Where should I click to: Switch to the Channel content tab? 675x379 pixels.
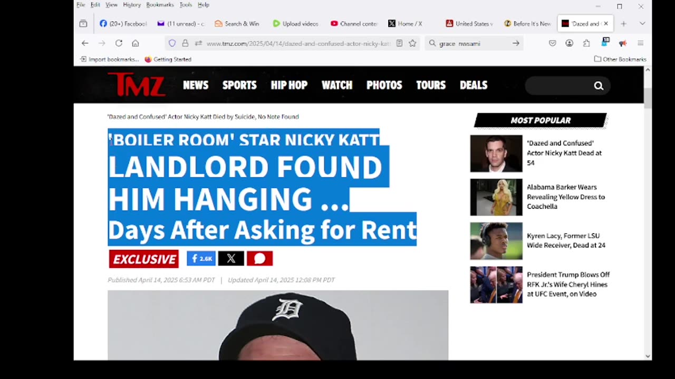point(353,24)
